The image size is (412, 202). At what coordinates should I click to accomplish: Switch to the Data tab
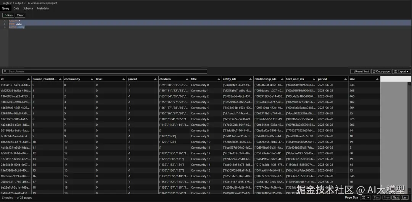[x=16, y=8]
